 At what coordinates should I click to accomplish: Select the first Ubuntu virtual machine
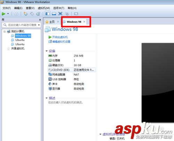(x=20, y=40)
